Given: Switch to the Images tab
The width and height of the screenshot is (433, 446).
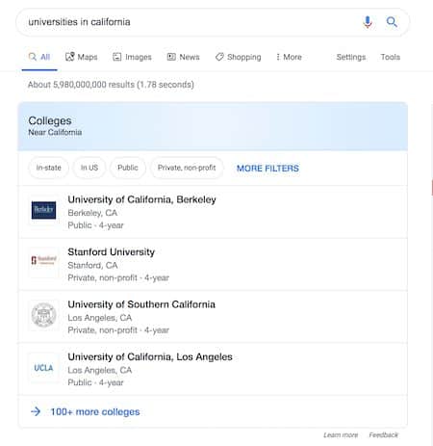Looking at the screenshot, I should (132, 57).
